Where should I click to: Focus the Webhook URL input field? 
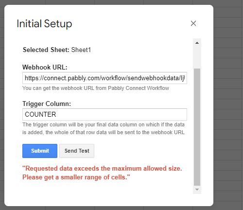click(x=104, y=78)
